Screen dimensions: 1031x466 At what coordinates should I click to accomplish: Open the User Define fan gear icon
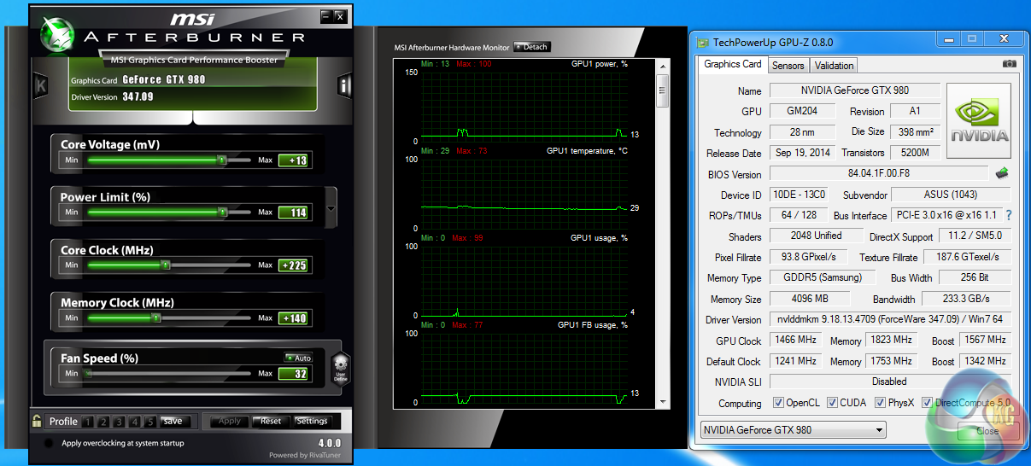coord(340,368)
